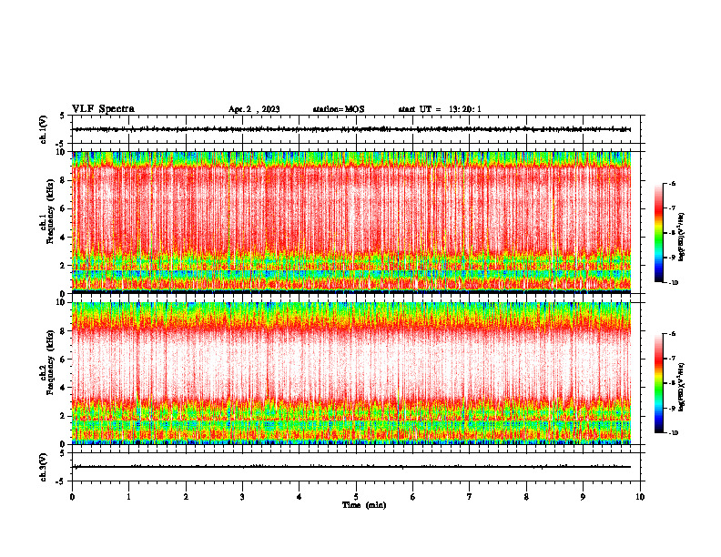
Task: Click the log(PSD) label beside ch.1 colorbar
Action: pyautogui.click(x=682, y=237)
